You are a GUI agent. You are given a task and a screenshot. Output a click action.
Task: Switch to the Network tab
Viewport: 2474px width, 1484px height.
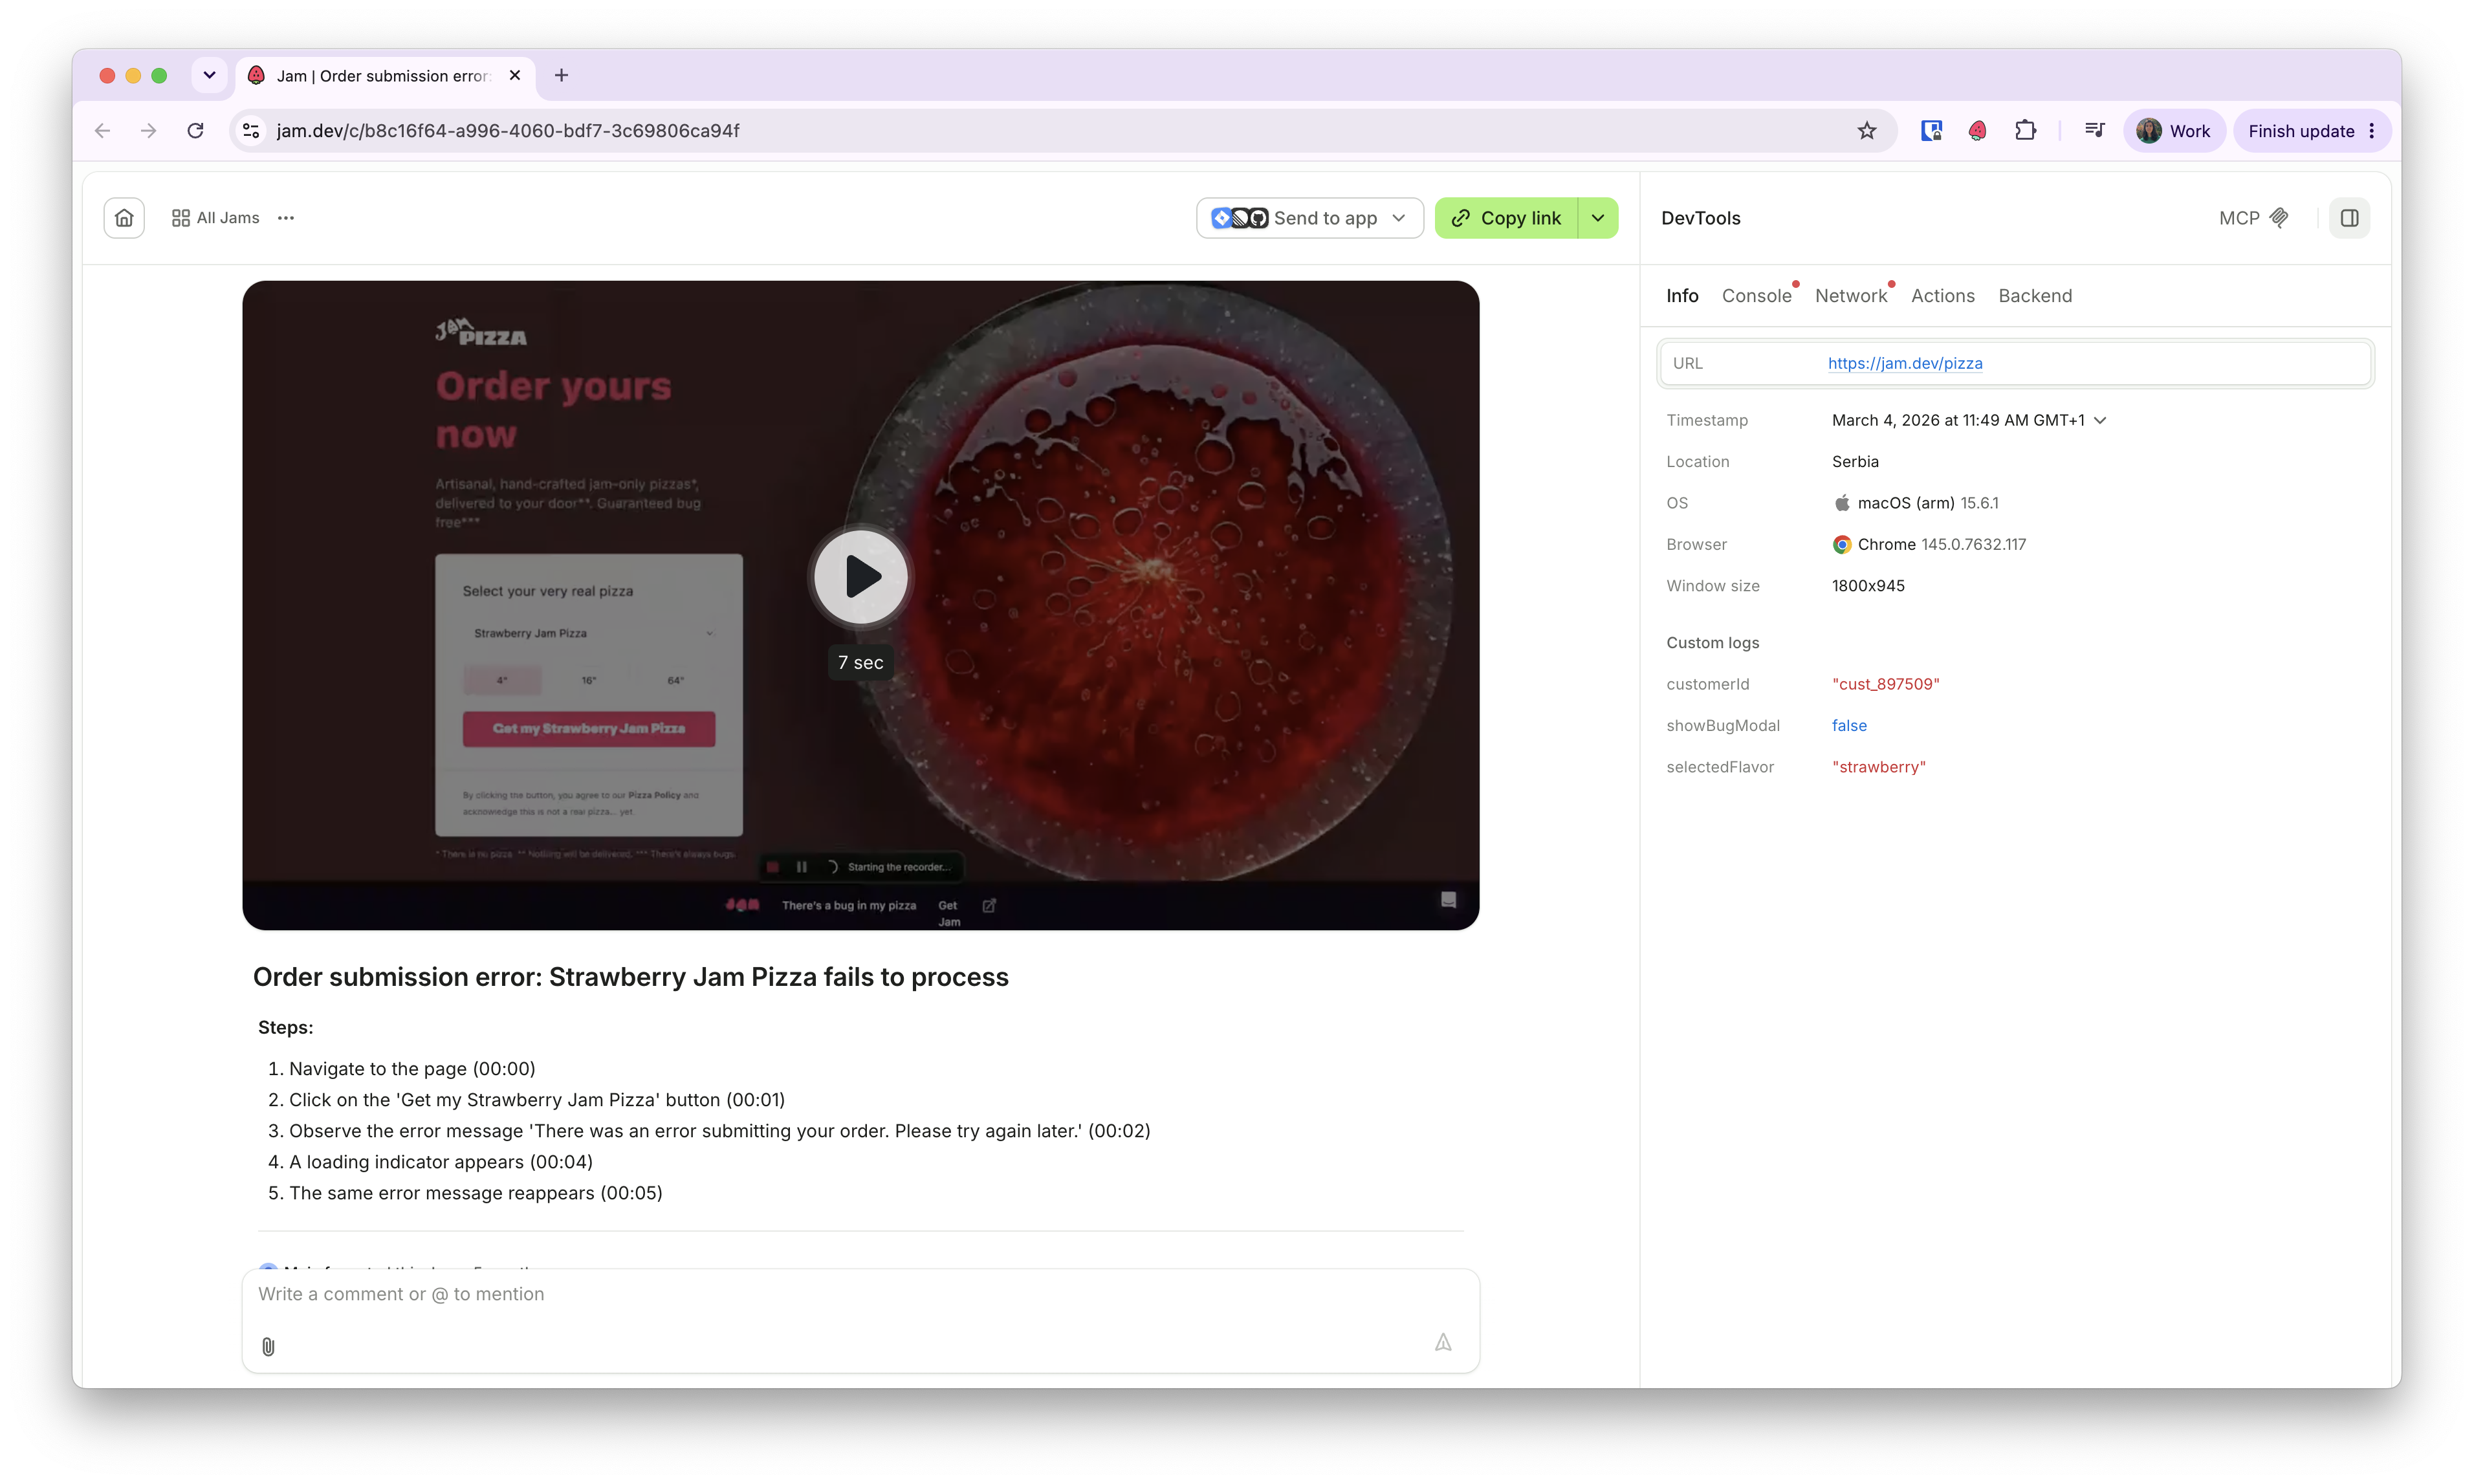[1851, 296]
